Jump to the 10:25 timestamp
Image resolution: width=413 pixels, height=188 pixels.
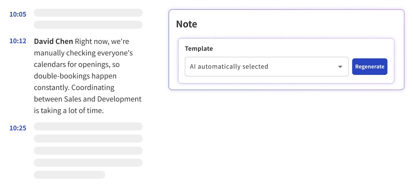click(x=18, y=128)
